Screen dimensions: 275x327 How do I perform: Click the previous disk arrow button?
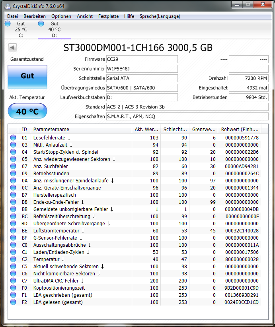pos(12,48)
